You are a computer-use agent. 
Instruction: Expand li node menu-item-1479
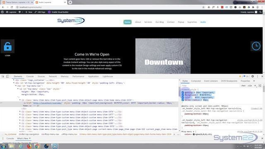pyautogui.click(x=20, y=120)
